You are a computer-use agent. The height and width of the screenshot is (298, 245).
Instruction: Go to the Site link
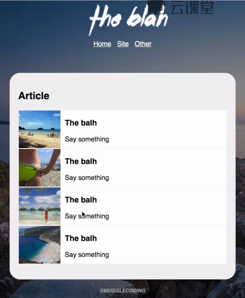point(123,44)
